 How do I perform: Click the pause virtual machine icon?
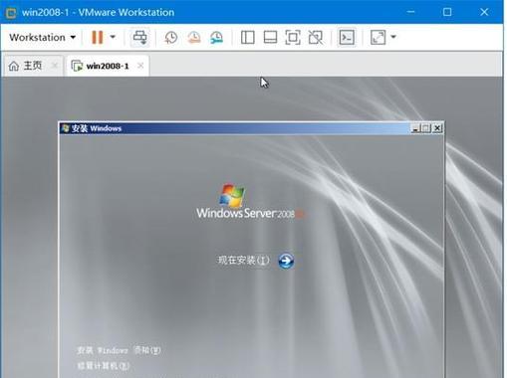click(97, 37)
